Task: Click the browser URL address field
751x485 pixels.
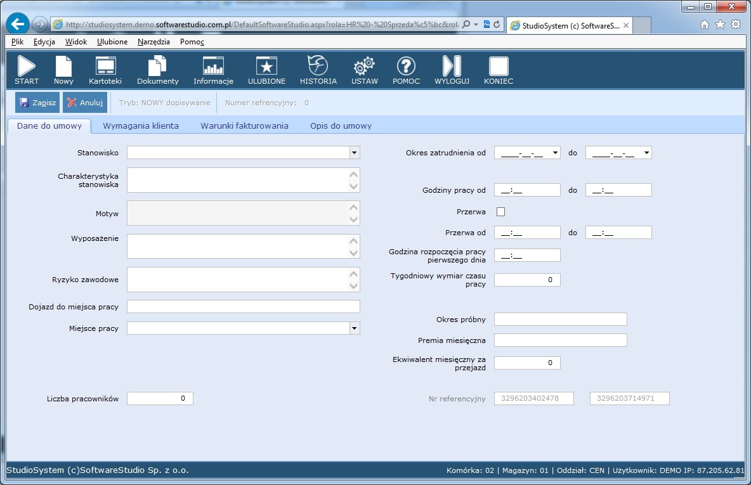Action: point(261,25)
